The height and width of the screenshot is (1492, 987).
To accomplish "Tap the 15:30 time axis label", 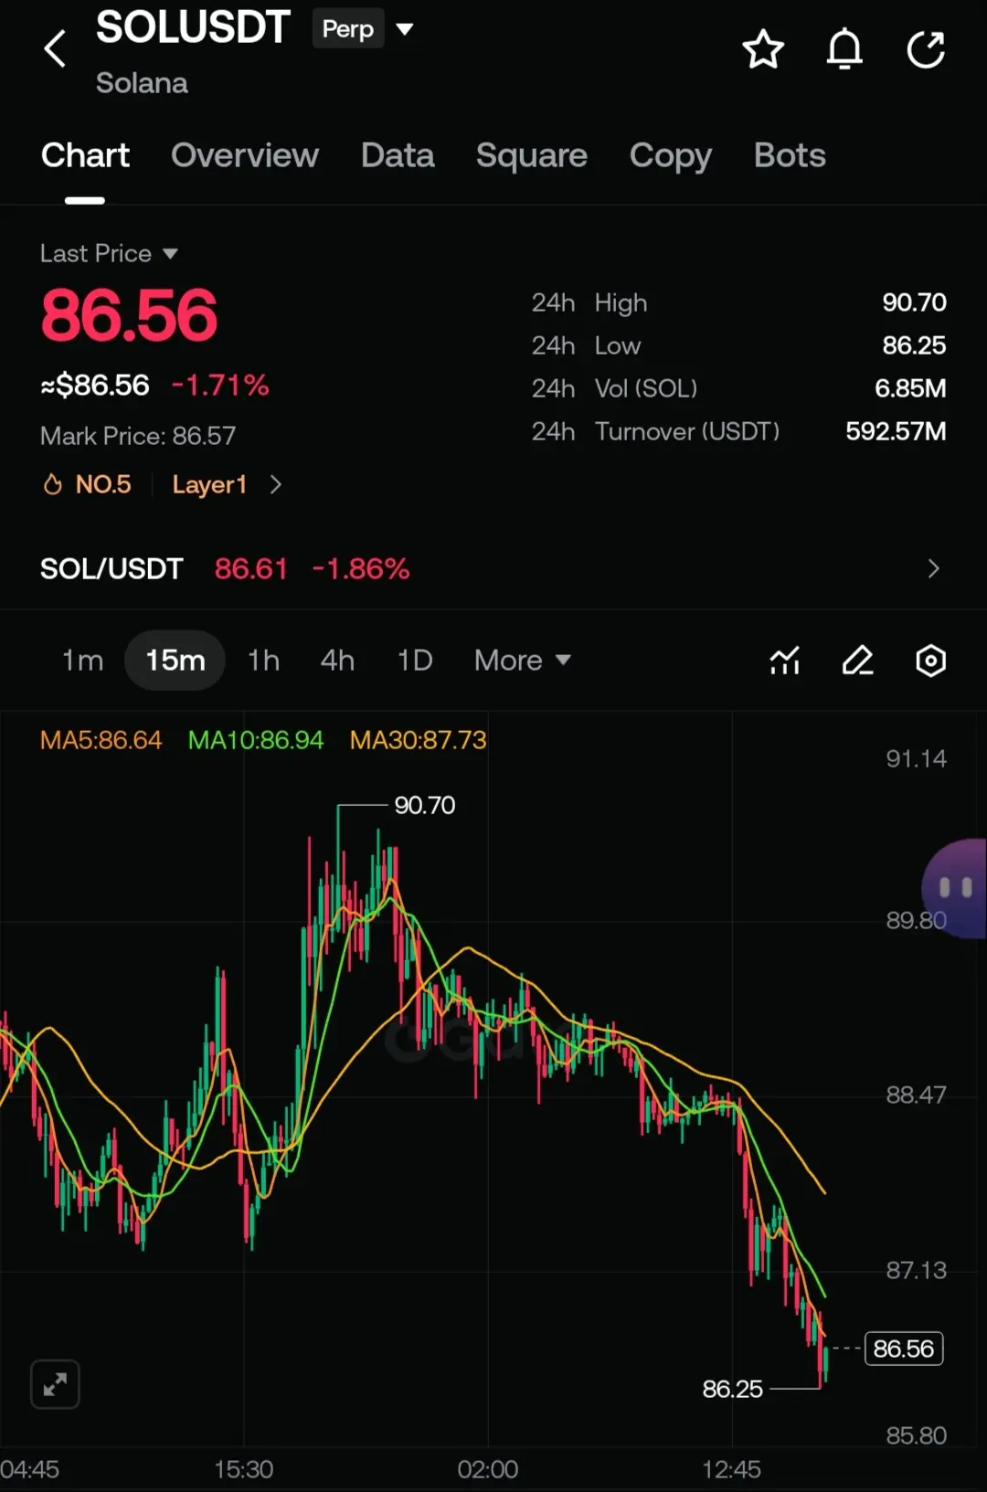I will [x=244, y=1469].
